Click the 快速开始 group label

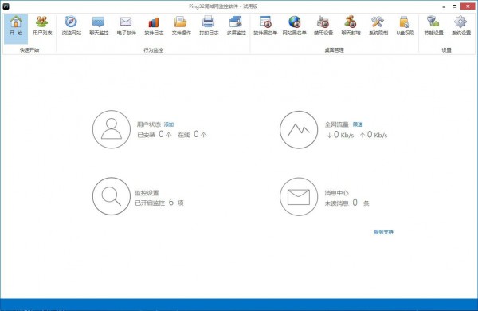[29, 49]
